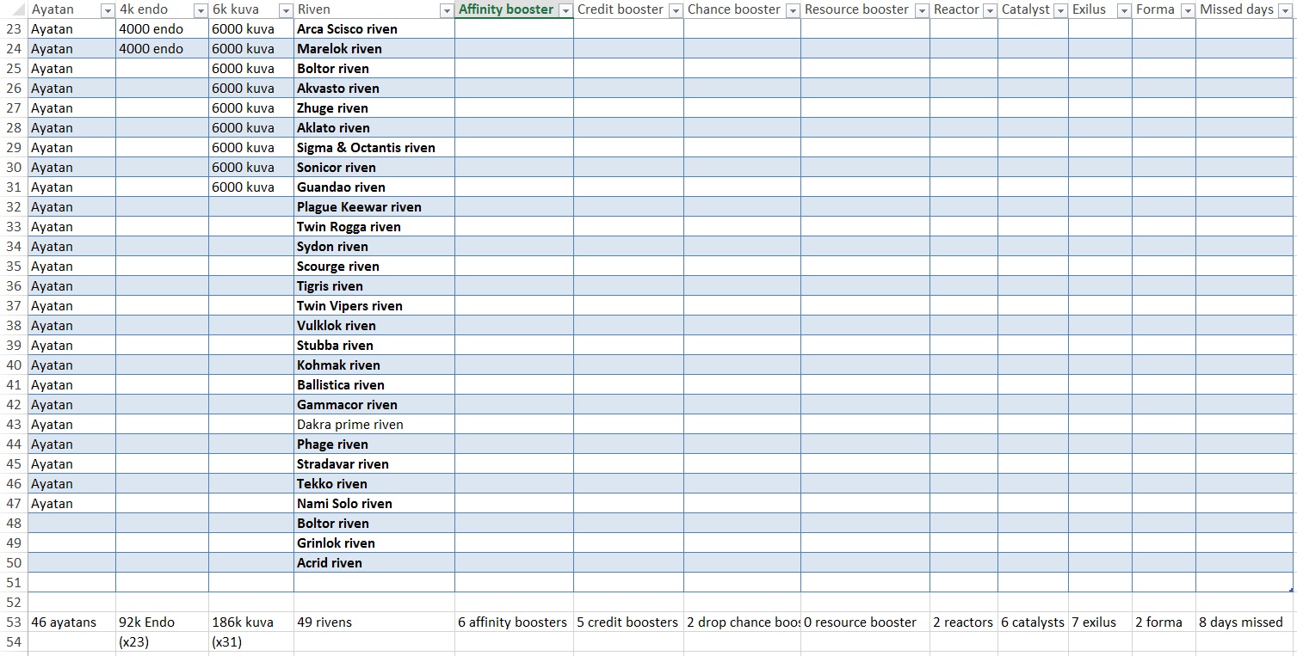Select the 6000 kuva cell in row 31

251,187
